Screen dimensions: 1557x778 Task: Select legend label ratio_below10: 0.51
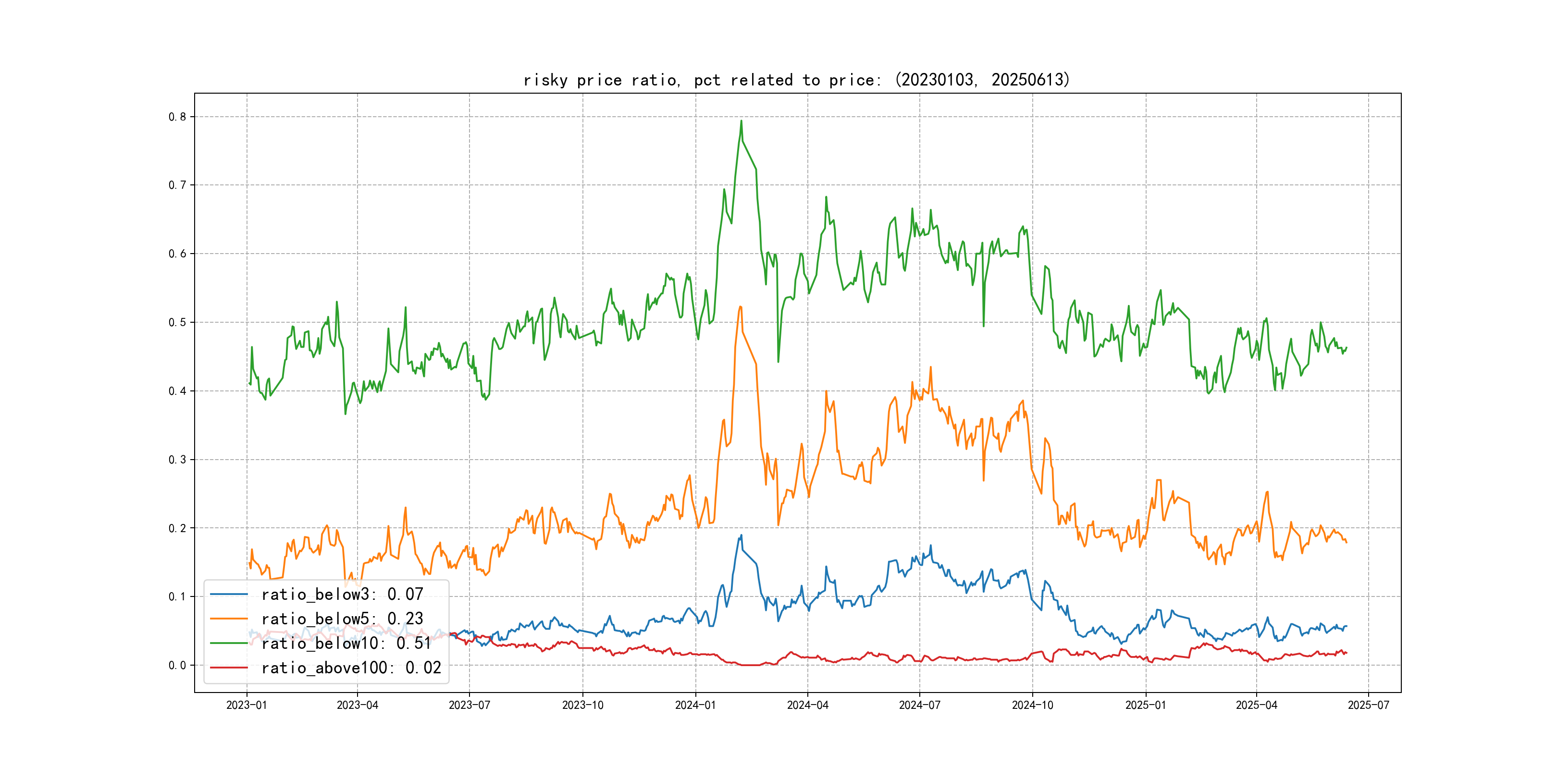(346, 644)
